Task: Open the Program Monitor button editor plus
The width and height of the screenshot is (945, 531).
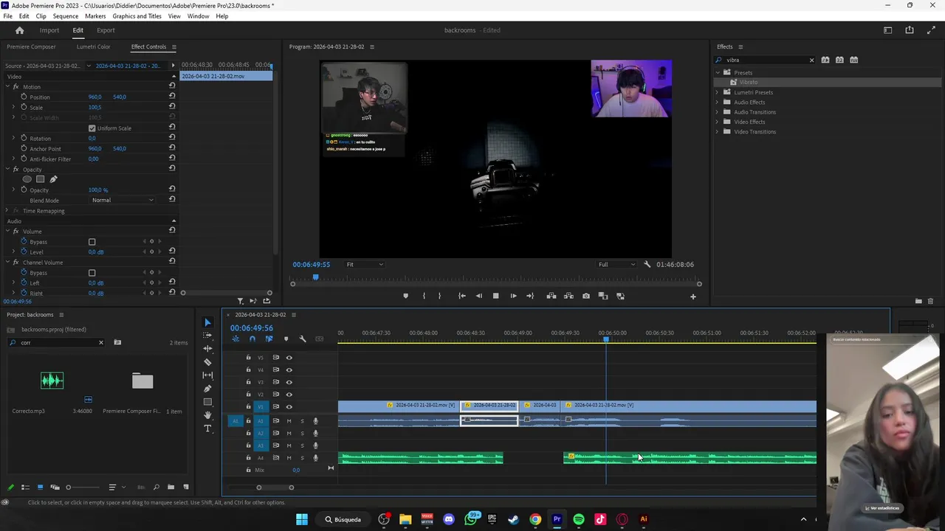Action: coord(693,296)
